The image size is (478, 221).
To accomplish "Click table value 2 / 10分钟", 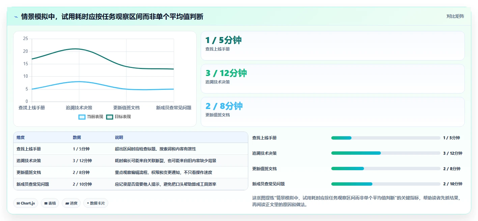I will [x=82, y=184].
